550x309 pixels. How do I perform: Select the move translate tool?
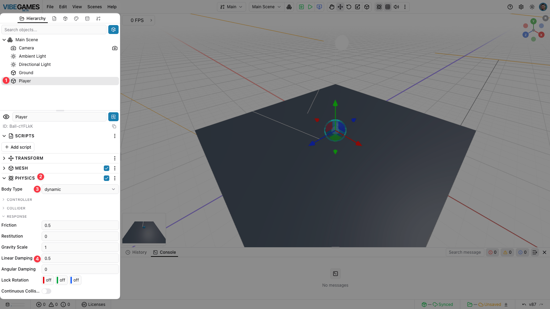point(340,7)
